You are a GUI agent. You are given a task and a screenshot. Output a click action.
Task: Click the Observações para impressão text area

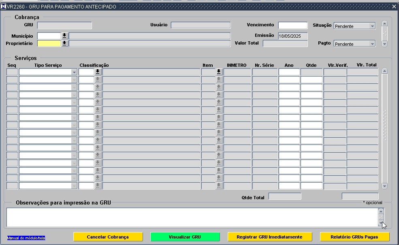coord(192,217)
